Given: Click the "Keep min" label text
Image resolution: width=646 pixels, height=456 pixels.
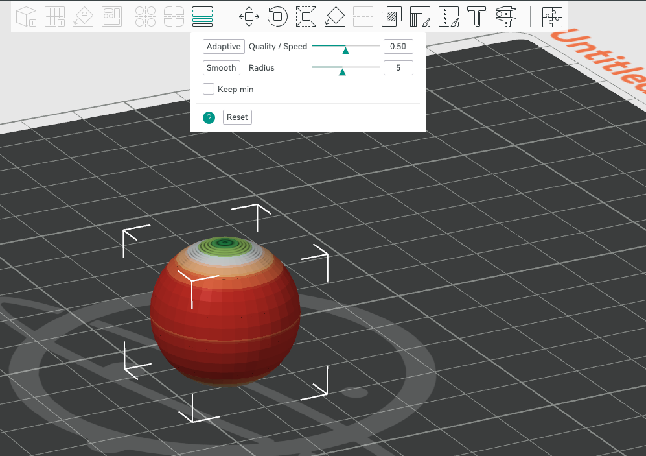Looking at the screenshot, I should [x=236, y=89].
